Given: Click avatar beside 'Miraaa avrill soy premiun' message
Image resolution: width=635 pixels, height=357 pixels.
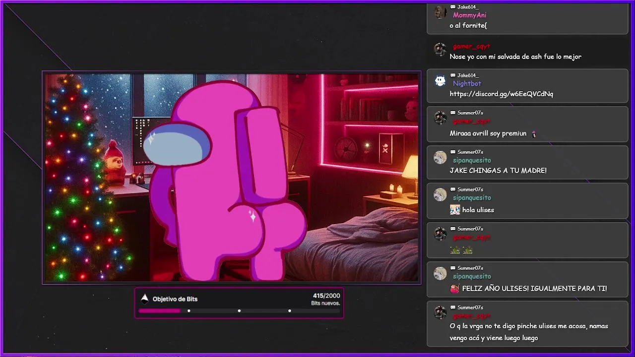Looking at the screenshot, I should (x=440, y=118).
